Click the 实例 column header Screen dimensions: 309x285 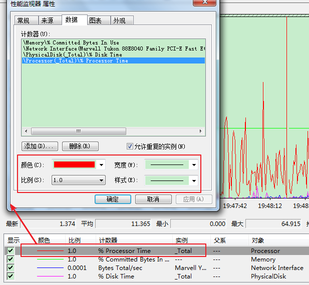191,240
